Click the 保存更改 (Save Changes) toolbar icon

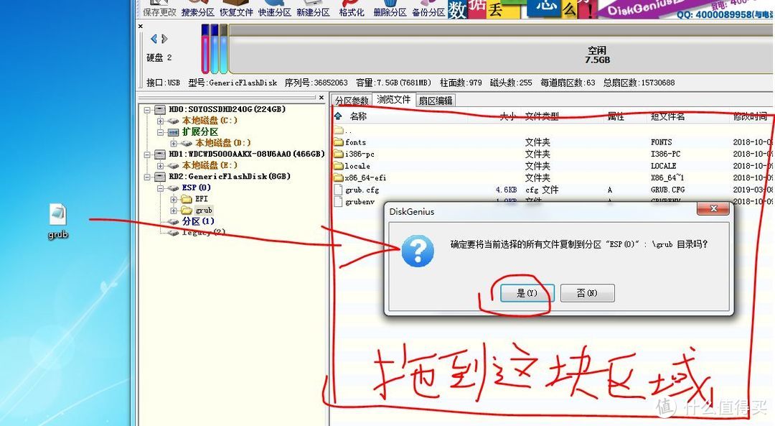[x=158, y=9]
